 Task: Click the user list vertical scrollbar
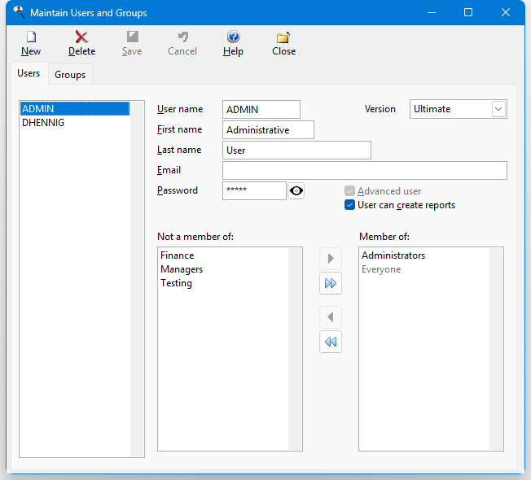click(x=137, y=277)
